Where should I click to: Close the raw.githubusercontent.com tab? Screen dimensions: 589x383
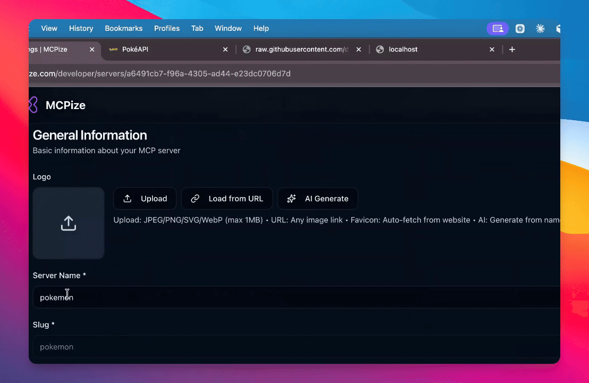(x=359, y=49)
